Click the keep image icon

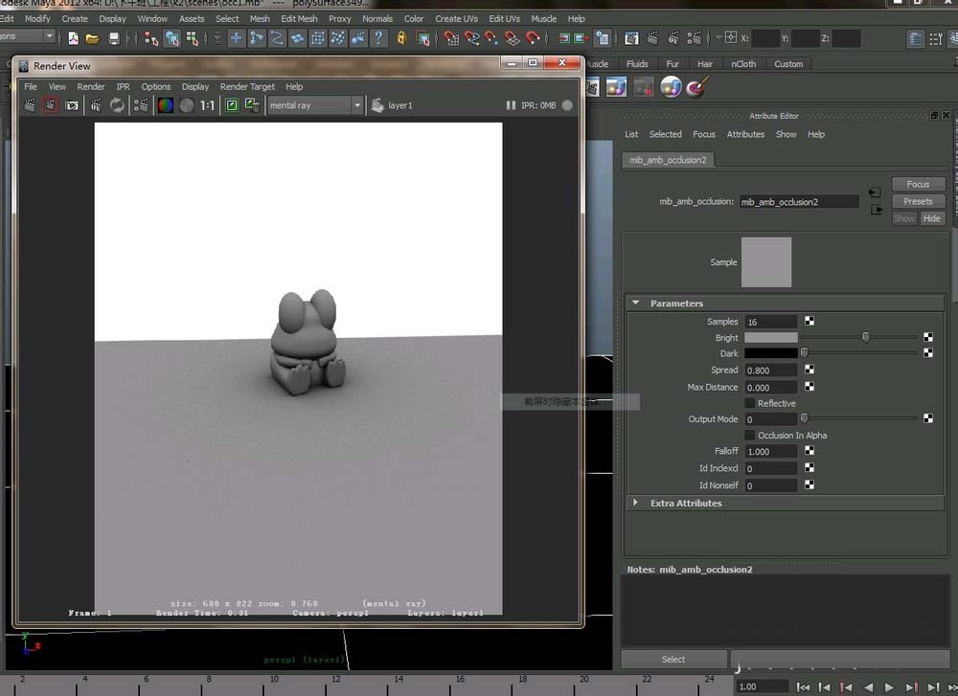tap(232, 105)
